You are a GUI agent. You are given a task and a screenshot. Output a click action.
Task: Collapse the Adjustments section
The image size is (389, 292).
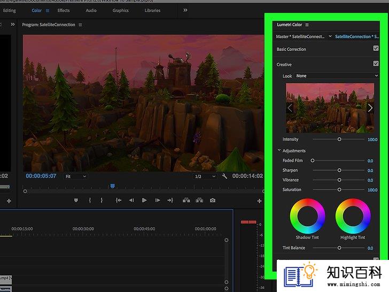click(x=279, y=150)
